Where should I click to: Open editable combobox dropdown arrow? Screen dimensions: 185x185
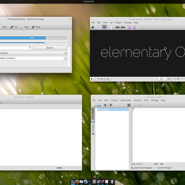tap(66, 58)
